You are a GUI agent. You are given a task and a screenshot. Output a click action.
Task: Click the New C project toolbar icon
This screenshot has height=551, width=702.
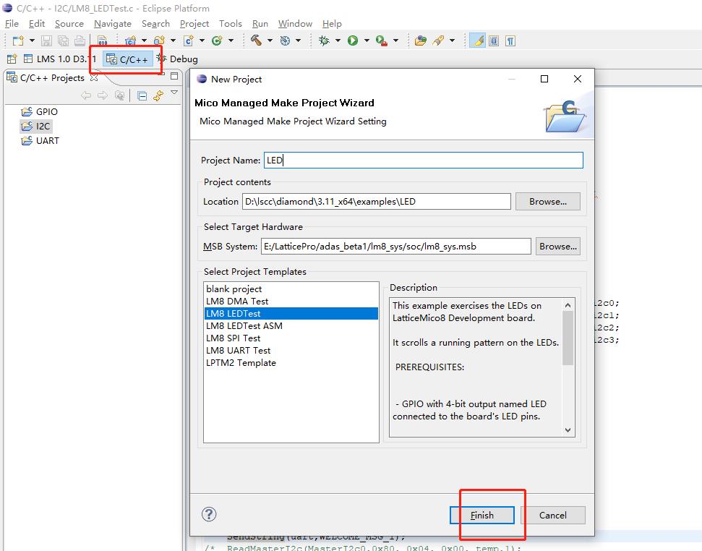click(x=130, y=40)
